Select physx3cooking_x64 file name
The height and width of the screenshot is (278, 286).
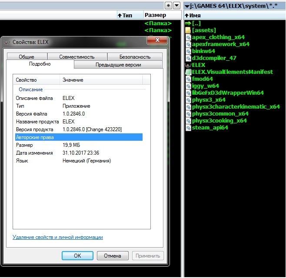click(x=219, y=121)
